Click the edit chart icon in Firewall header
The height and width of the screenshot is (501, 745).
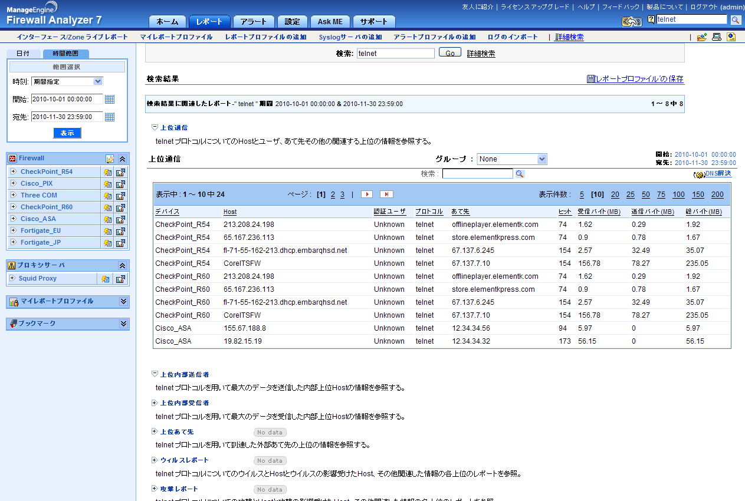[110, 159]
